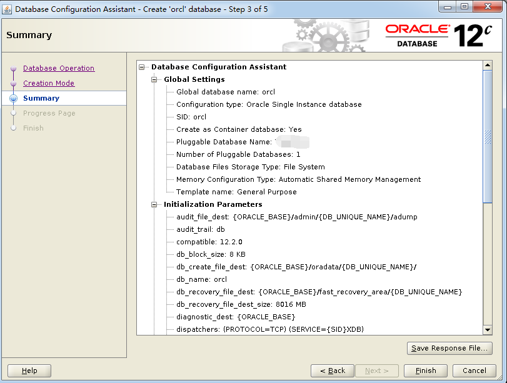507x383 pixels.
Task: Click the vertical scrollbar thumb
Action: (x=488, y=137)
